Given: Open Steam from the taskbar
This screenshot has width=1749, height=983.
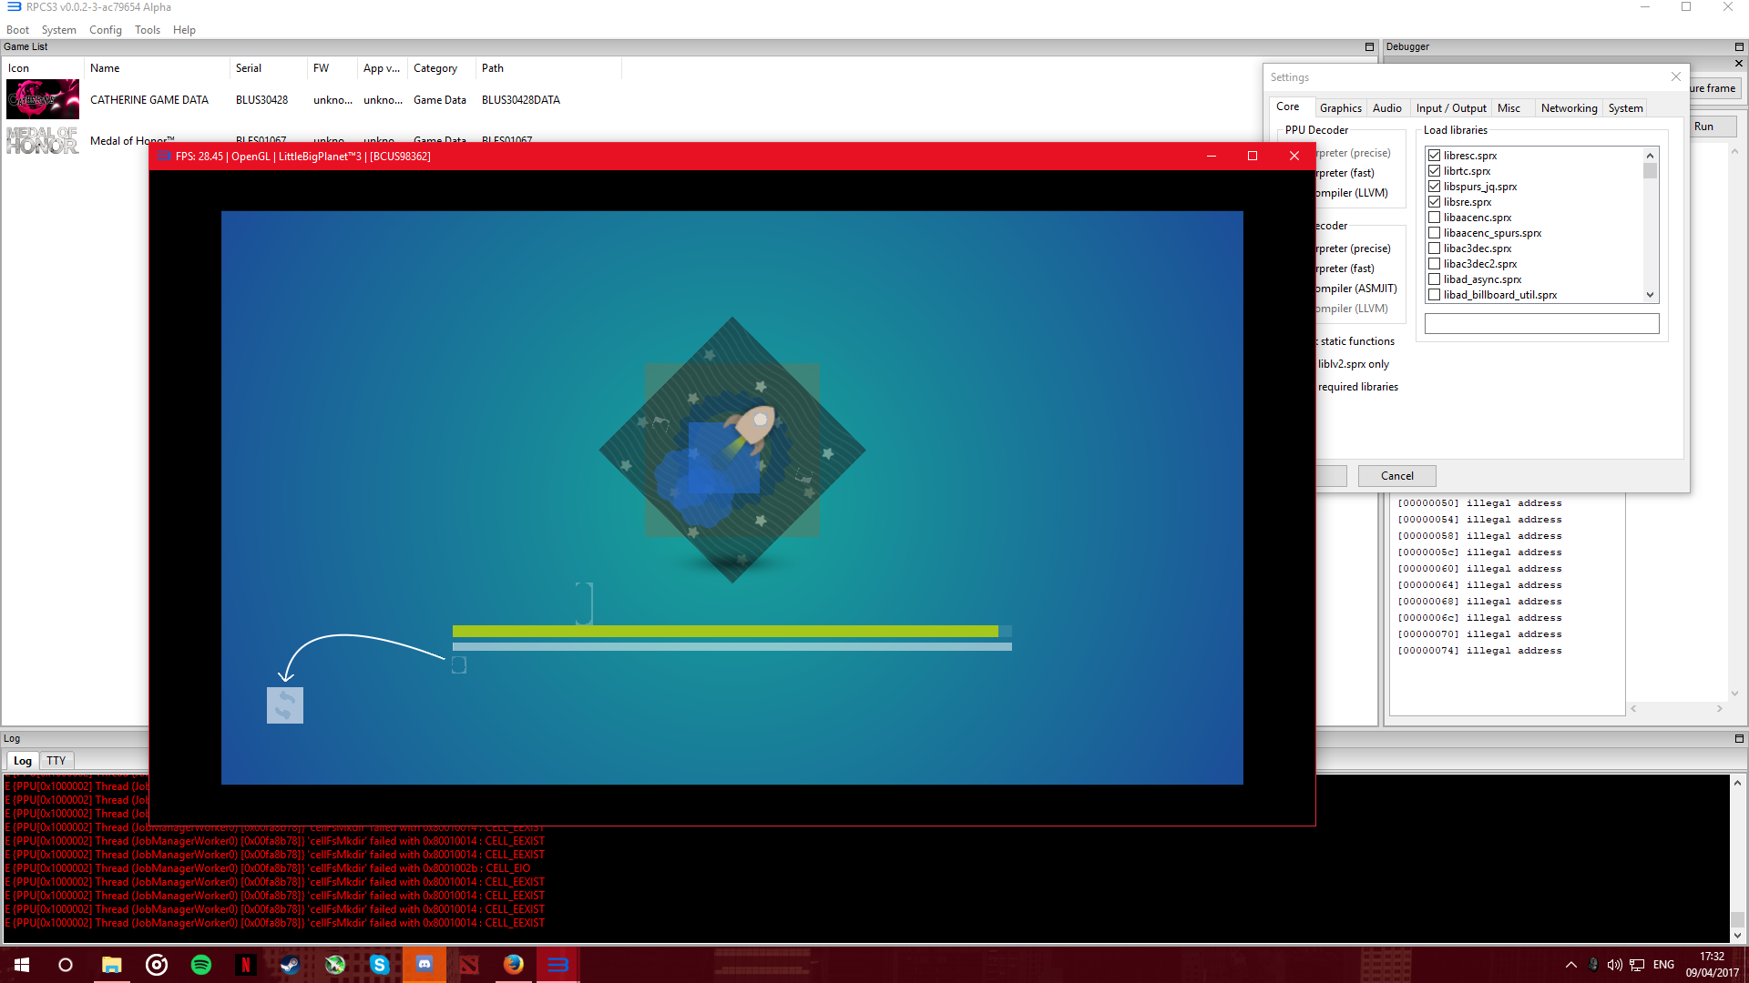Looking at the screenshot, I should click(290, 965).
